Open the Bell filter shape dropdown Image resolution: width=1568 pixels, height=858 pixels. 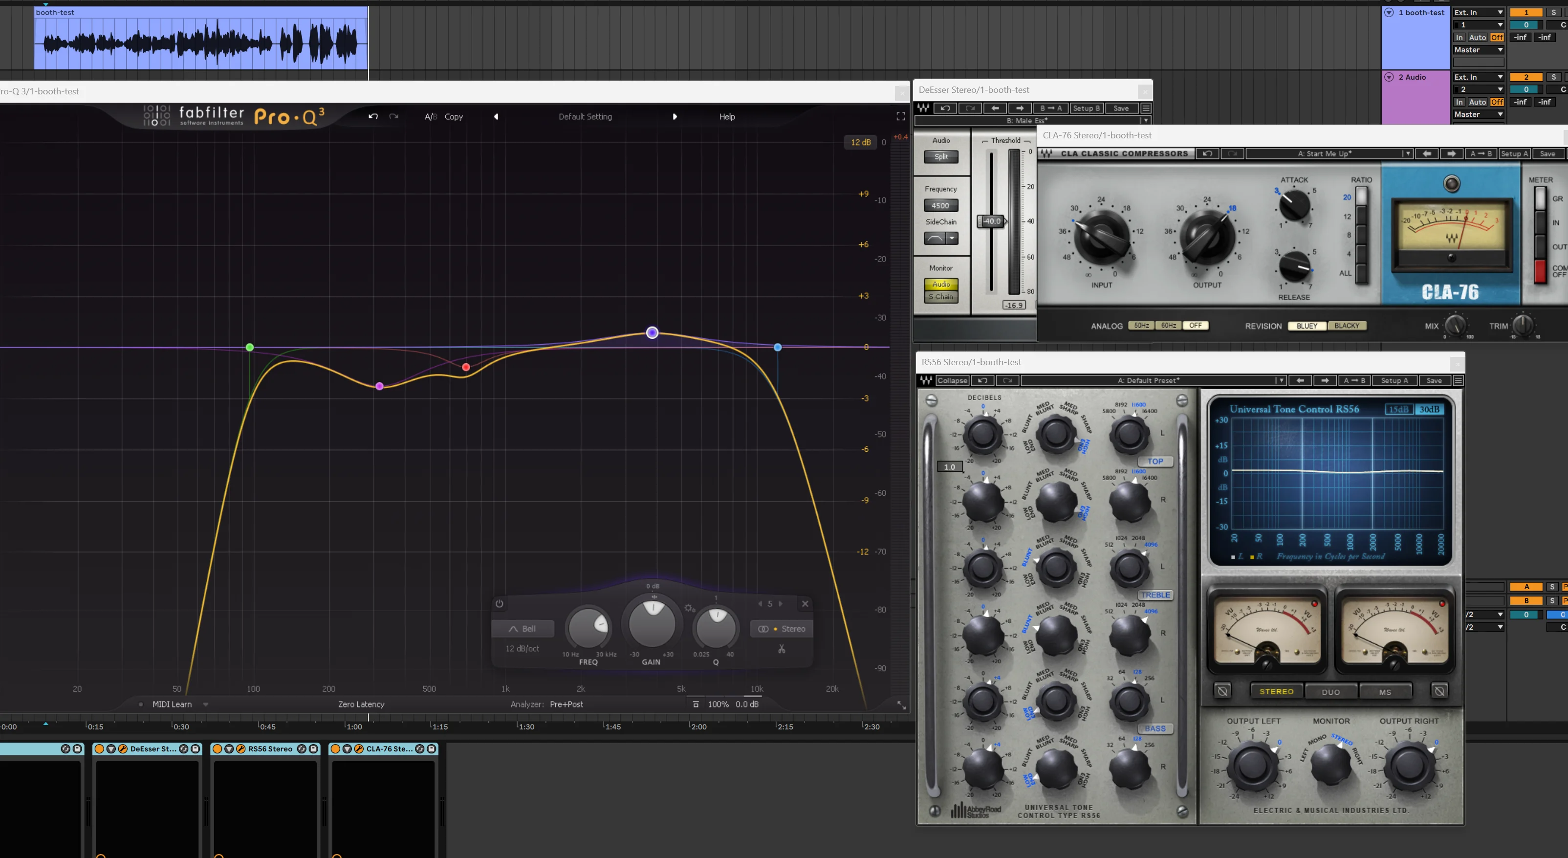click(x=523, y=628)
